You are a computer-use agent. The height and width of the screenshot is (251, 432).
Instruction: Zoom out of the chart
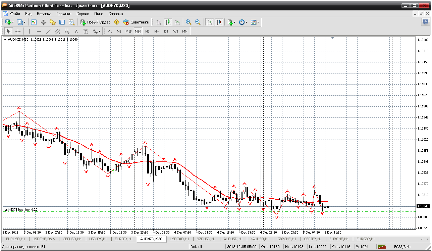tap(198, 22)
